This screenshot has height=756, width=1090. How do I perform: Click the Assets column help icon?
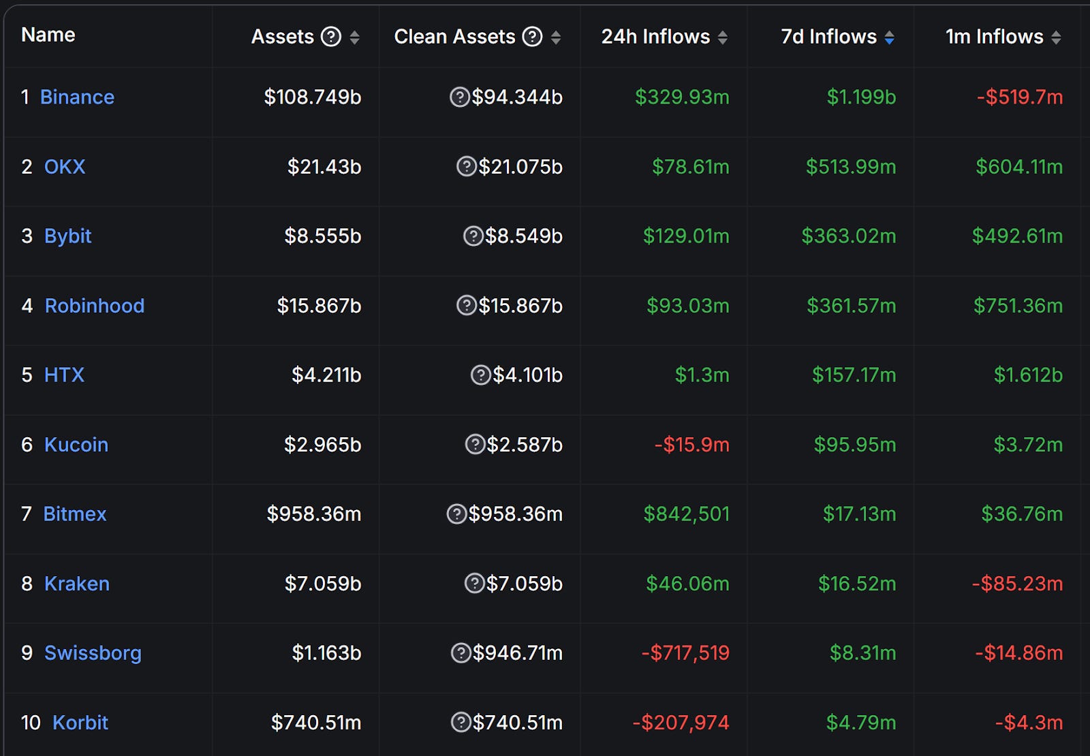[x=331, y=36]
